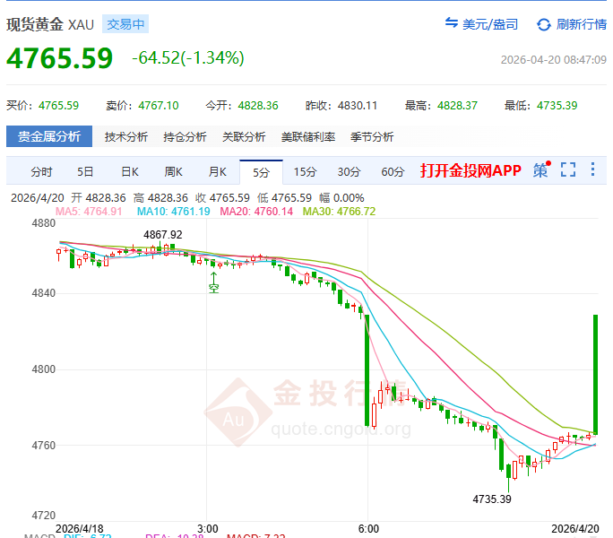Screen dimensions: 613x538
Task: Select the 分时 chart period
Action: coord(42,172)
